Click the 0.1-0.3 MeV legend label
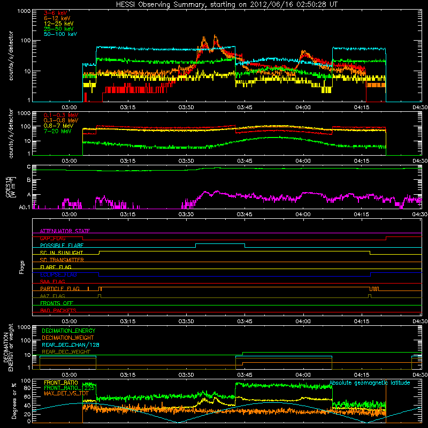 (61, 115)
